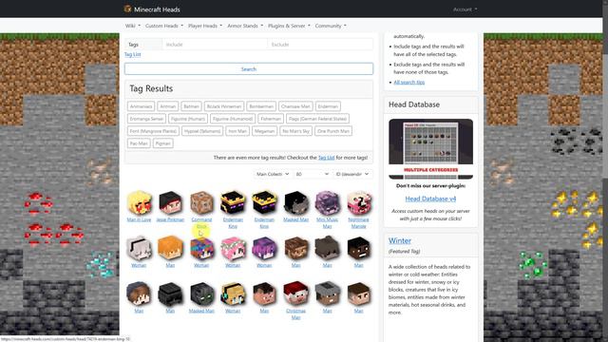Open Tag List link in more-tags message
The width and height of the screenshot is (608, 342).
(x=326, y=158)
